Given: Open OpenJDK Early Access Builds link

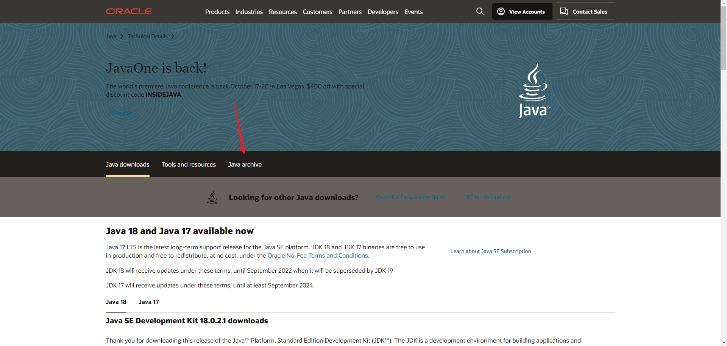Looking at the screenshot, I should pyautogui.click(x=411, y=197).
